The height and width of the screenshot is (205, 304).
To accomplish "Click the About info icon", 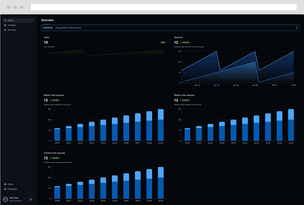I will pos(5,184).
